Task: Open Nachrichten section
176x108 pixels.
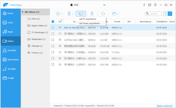Action: (x=11, y=59)
